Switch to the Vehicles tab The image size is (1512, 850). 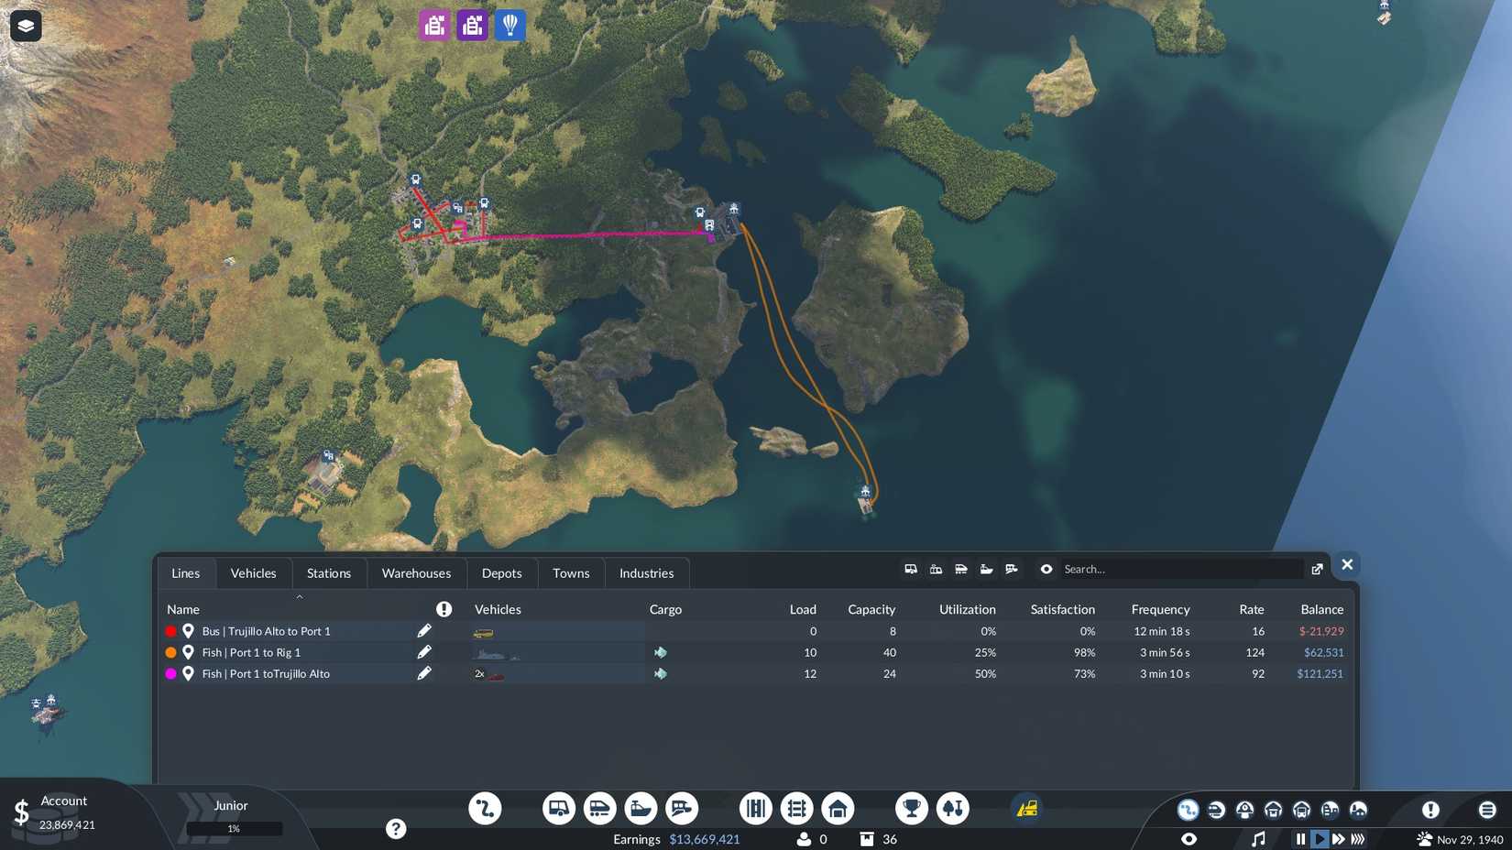(253, 573)
